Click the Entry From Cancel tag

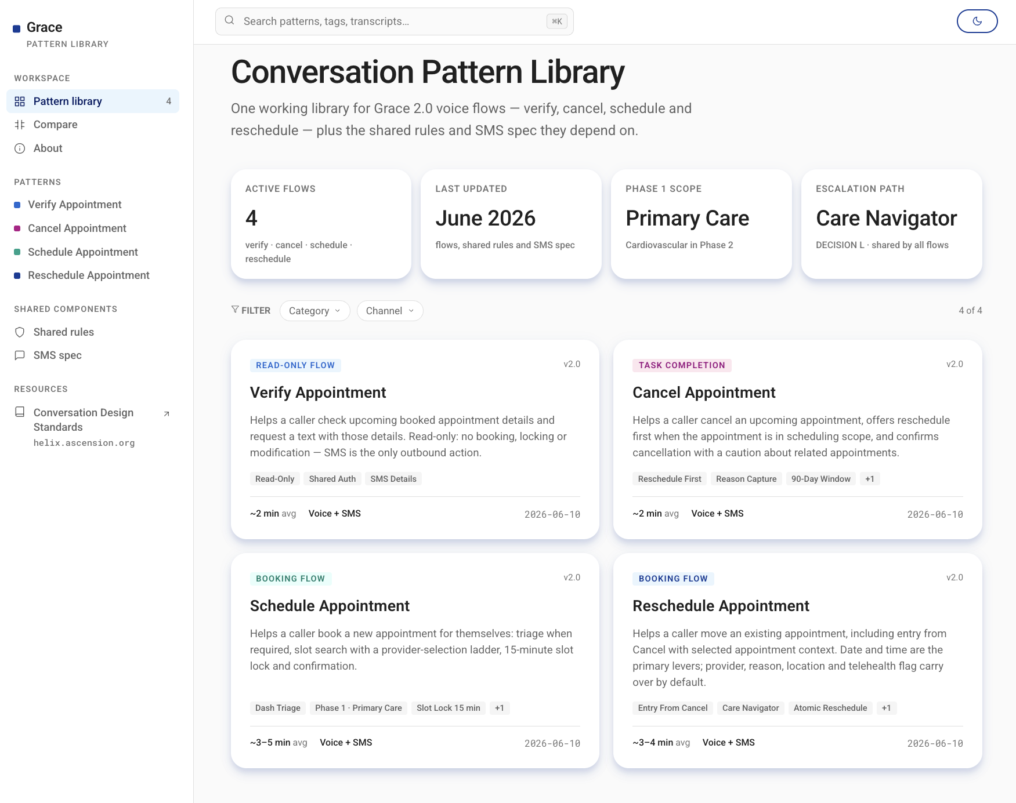[673, 708]
